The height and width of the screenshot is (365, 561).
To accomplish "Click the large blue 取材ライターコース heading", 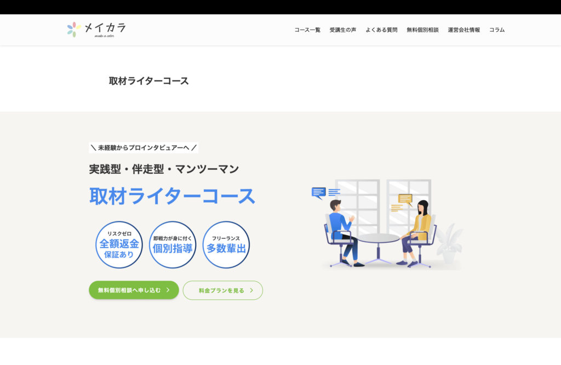I will pos(172,196).
